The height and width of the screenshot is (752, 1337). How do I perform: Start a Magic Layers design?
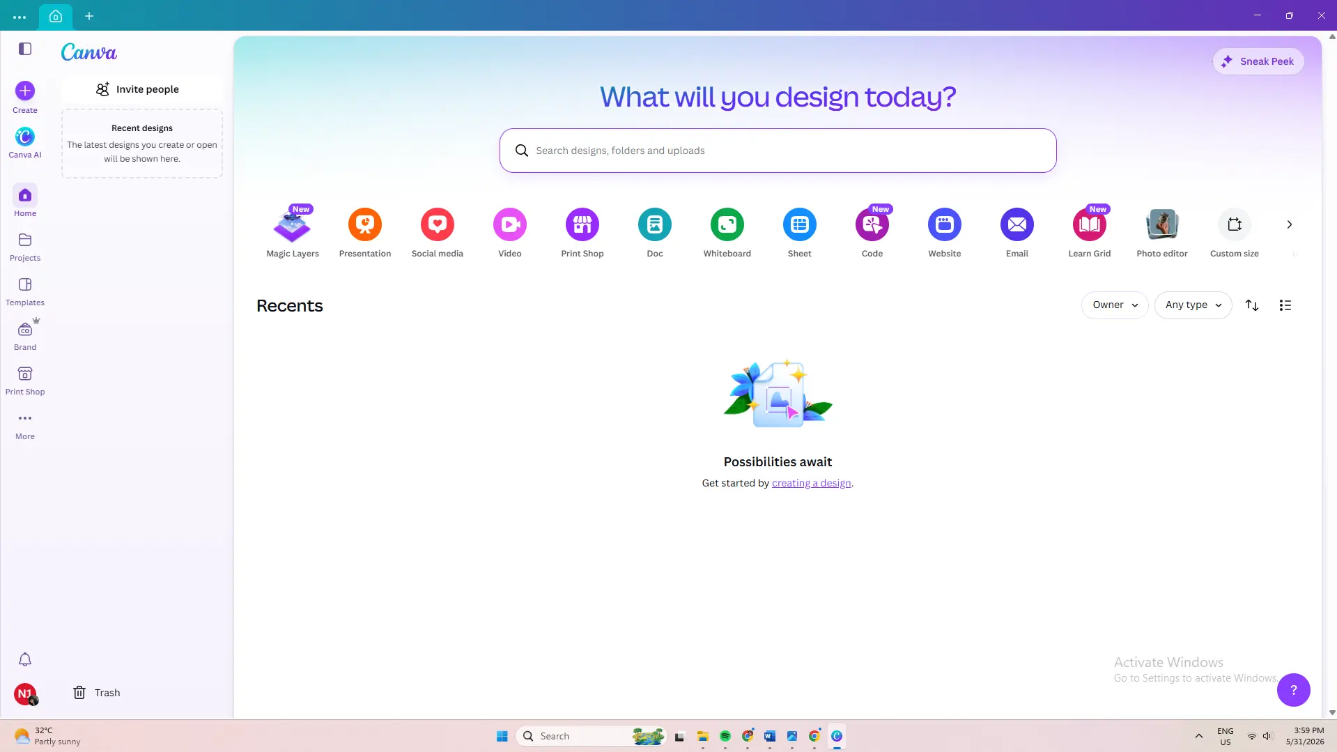tap(293, 233)
